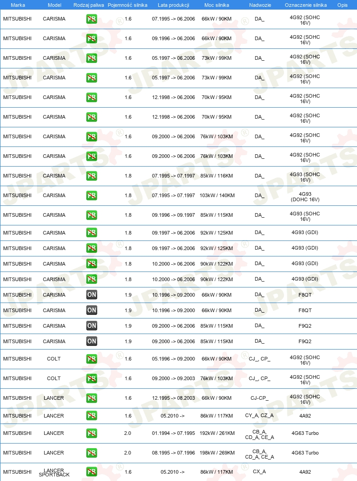
Task: Click the Oznaczenie silnika column header
Action: point(306,5)
